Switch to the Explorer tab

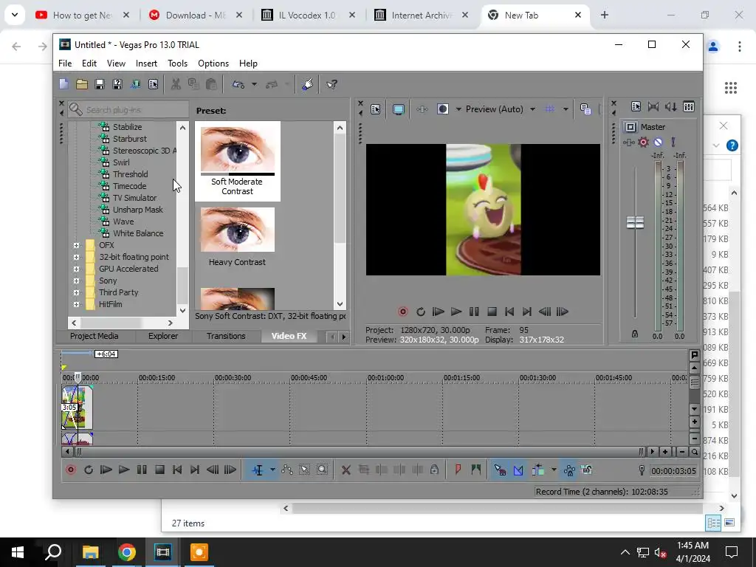click(x=163, y=336)
